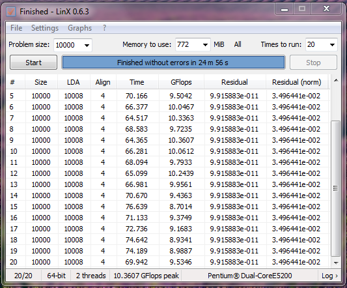Click the finished progress bar

(x=173, y=63)
